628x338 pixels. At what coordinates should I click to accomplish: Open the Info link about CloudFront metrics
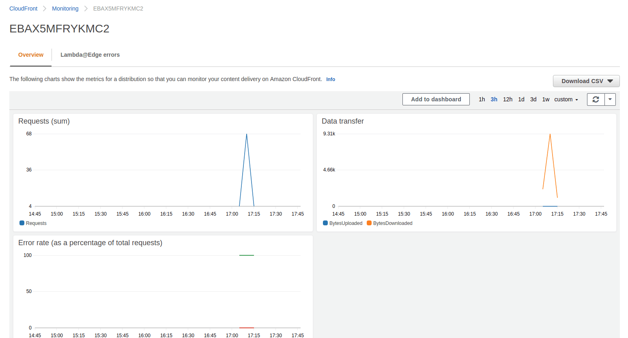pos(330,79)
